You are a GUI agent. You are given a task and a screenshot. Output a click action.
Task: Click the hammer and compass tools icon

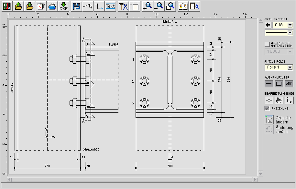pos(123,6)
